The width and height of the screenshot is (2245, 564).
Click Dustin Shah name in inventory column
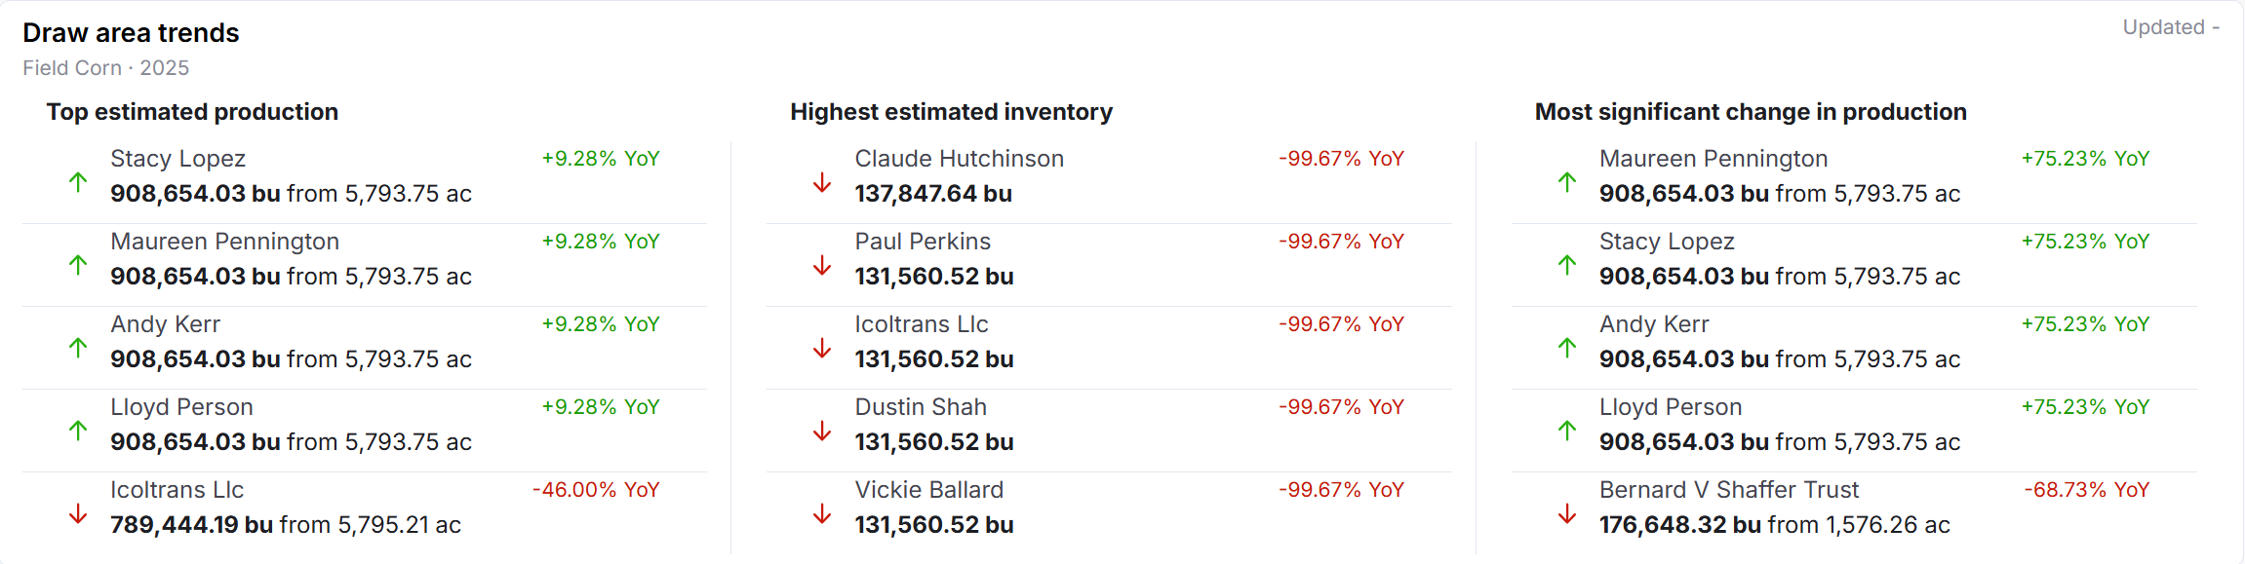click(921, 407)
